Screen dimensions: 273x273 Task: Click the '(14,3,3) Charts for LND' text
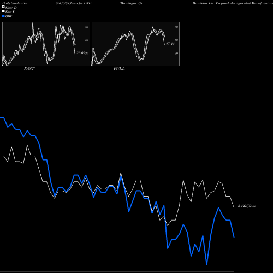click(74, 3)
